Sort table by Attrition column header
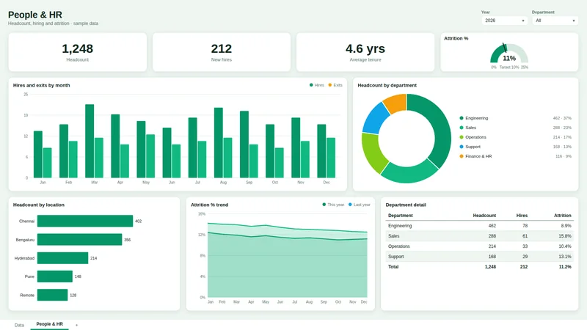Image resolution: width=587 pixels, height=330 pixels. [563, 216]
